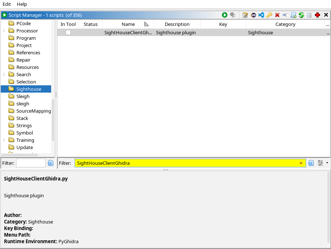Sort scripts by the Name column
This screenshot has height=249, width=331.
128,24
